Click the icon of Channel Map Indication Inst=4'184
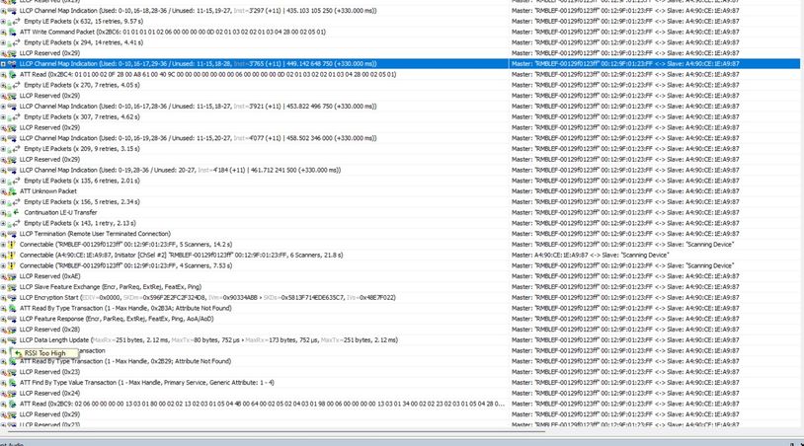The height and width of the screenshot is (446, 804). [x=12, y=171]
